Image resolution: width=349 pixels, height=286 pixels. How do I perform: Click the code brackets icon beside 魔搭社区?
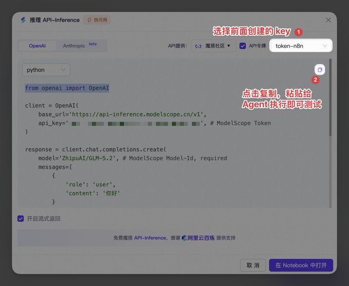point(198,46)
